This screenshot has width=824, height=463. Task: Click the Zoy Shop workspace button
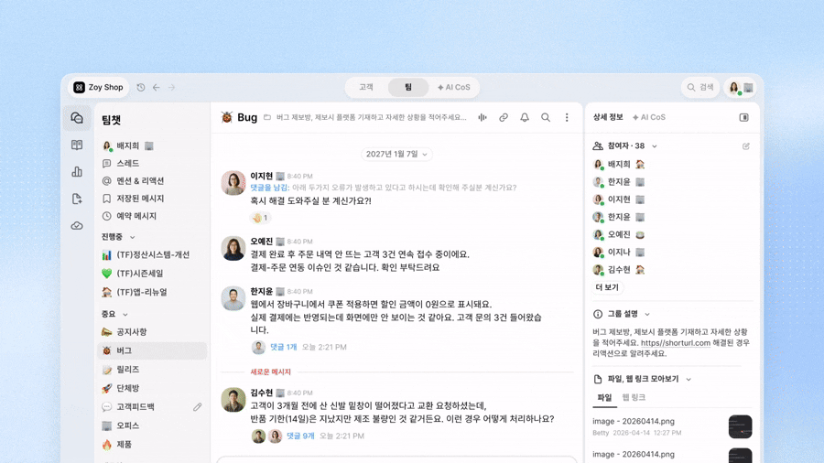(x=98, y=87)
